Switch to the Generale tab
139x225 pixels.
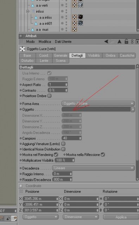click(x=61, y=56)
